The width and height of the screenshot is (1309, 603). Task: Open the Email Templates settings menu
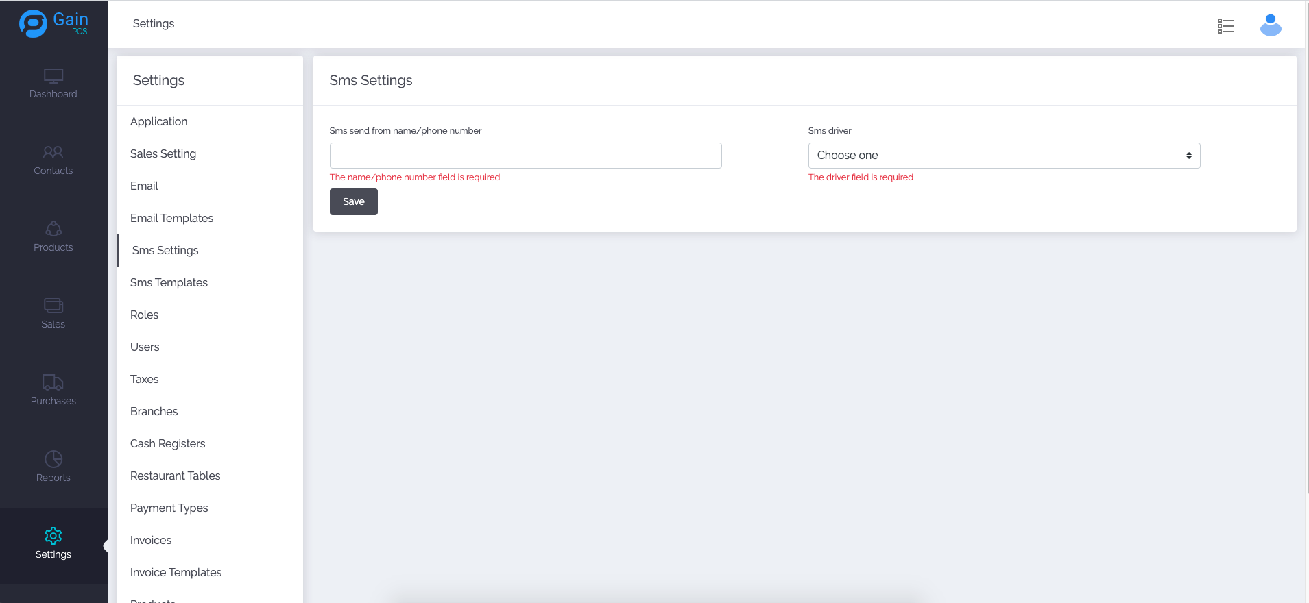tap(171, 218)
